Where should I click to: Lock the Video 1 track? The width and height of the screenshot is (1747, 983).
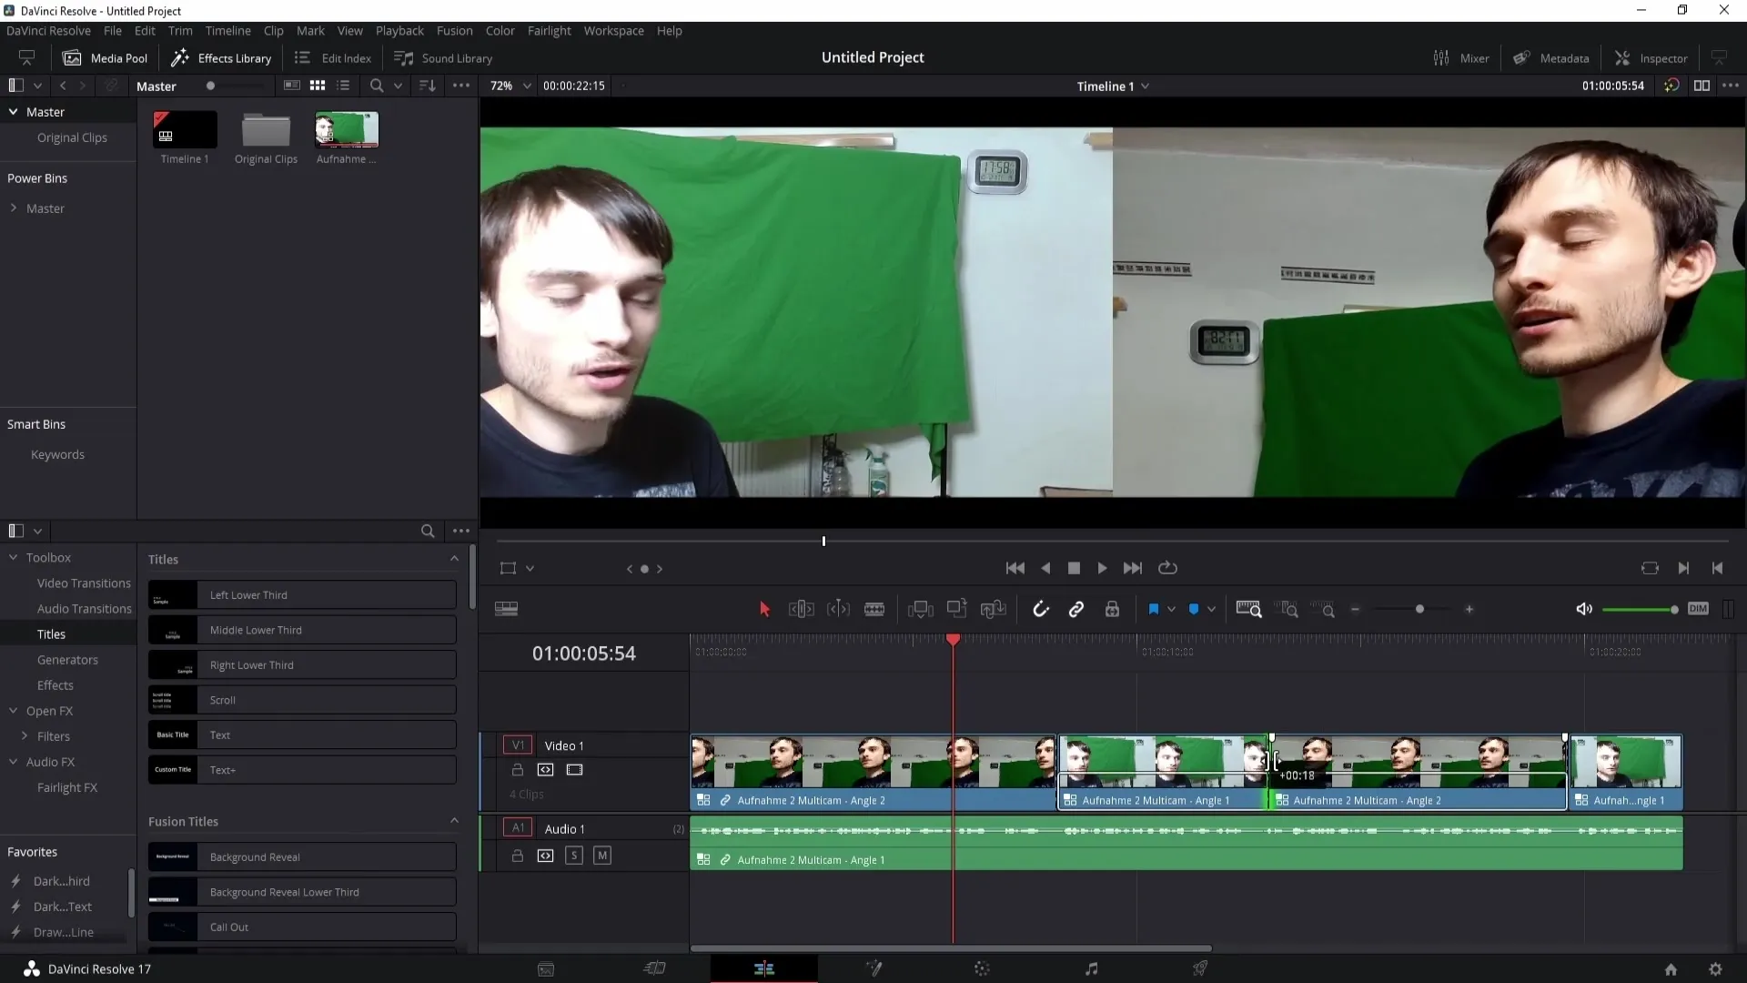(x=518, y=770)
